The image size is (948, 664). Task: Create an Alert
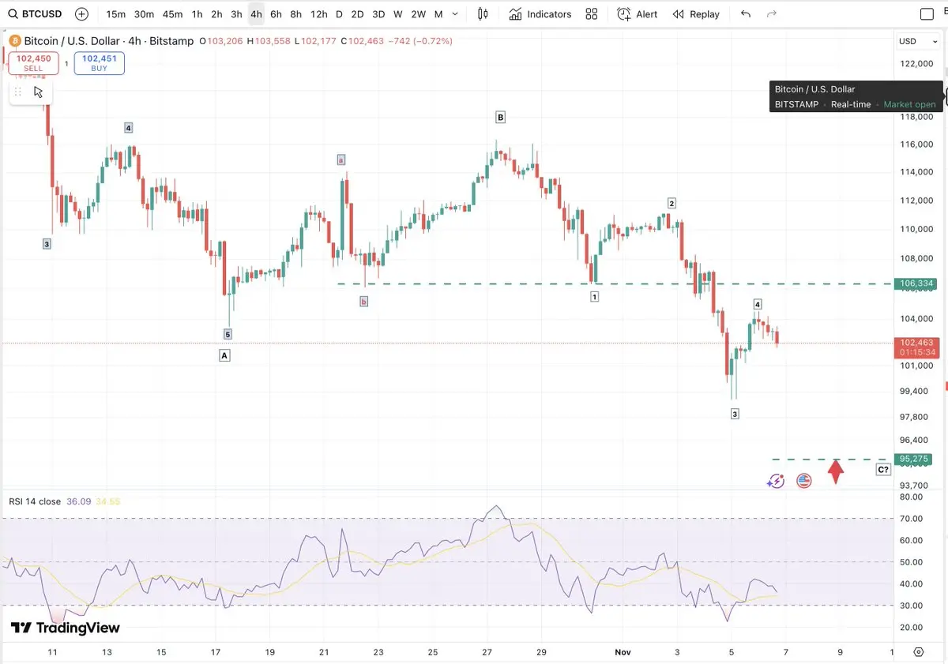pos(638,14)
